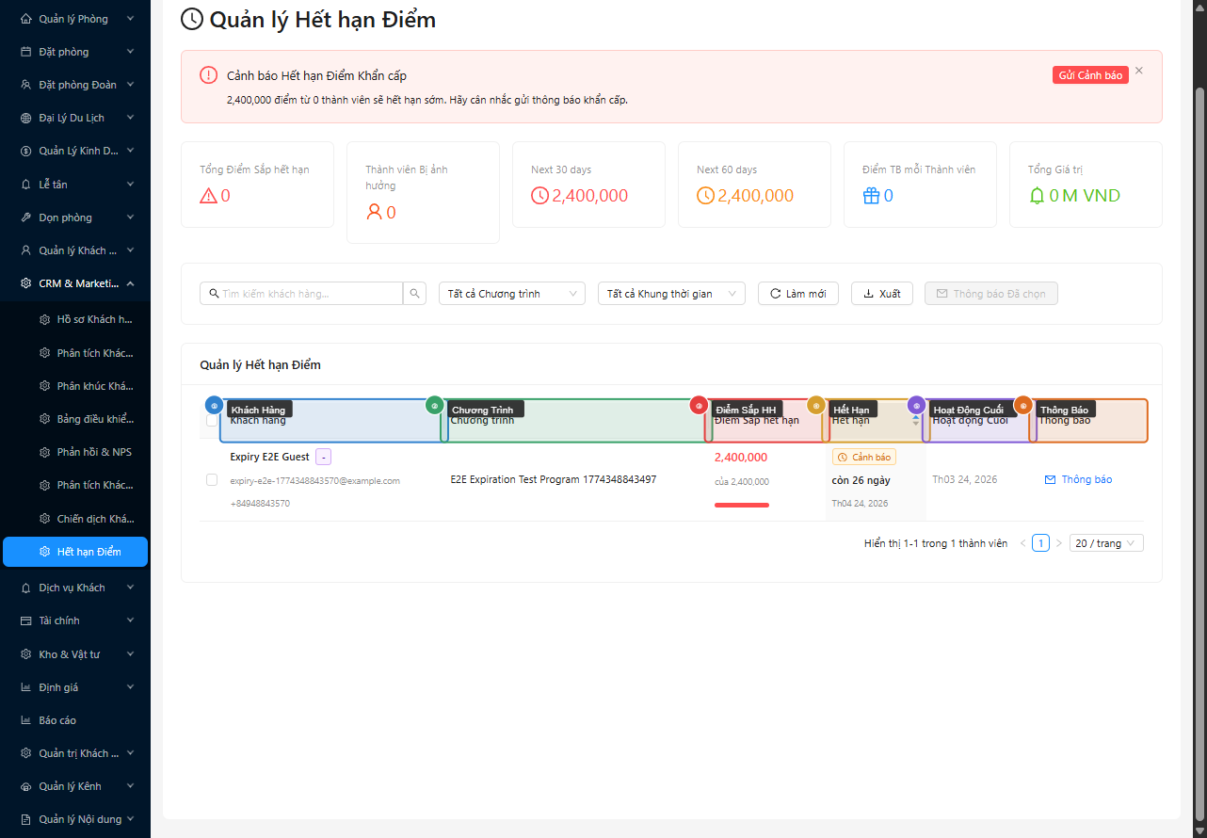Click the search magnifier button beside customer search

(415, 294)
